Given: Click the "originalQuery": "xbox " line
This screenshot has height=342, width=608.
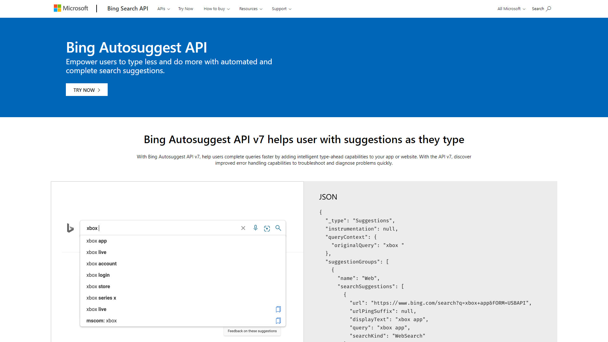Looking at the screenshot, I should pyautogui.click(x=368, y=245).
